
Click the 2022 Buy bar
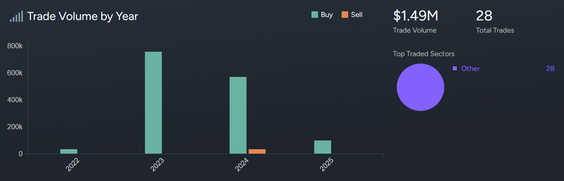point(69,151)
